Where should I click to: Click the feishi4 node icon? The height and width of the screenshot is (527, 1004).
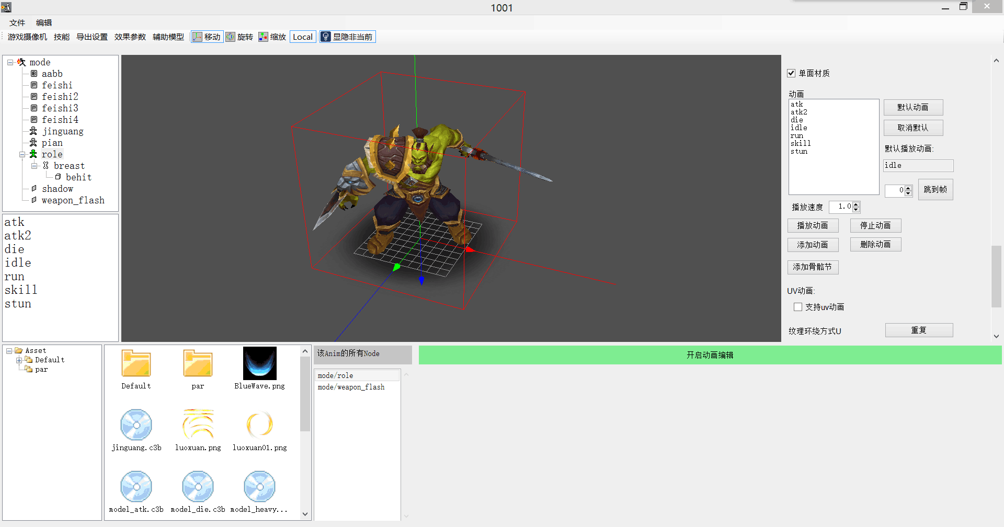point(34,120)
